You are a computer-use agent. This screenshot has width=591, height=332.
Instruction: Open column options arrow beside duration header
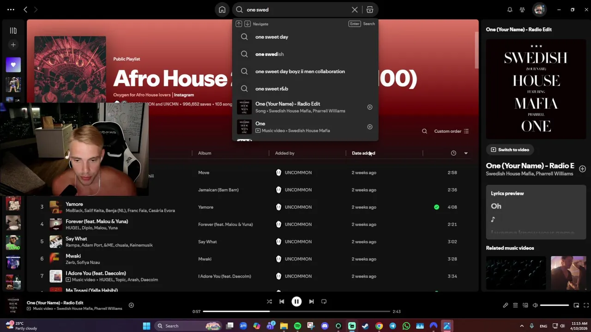click(x=466, y=153)
